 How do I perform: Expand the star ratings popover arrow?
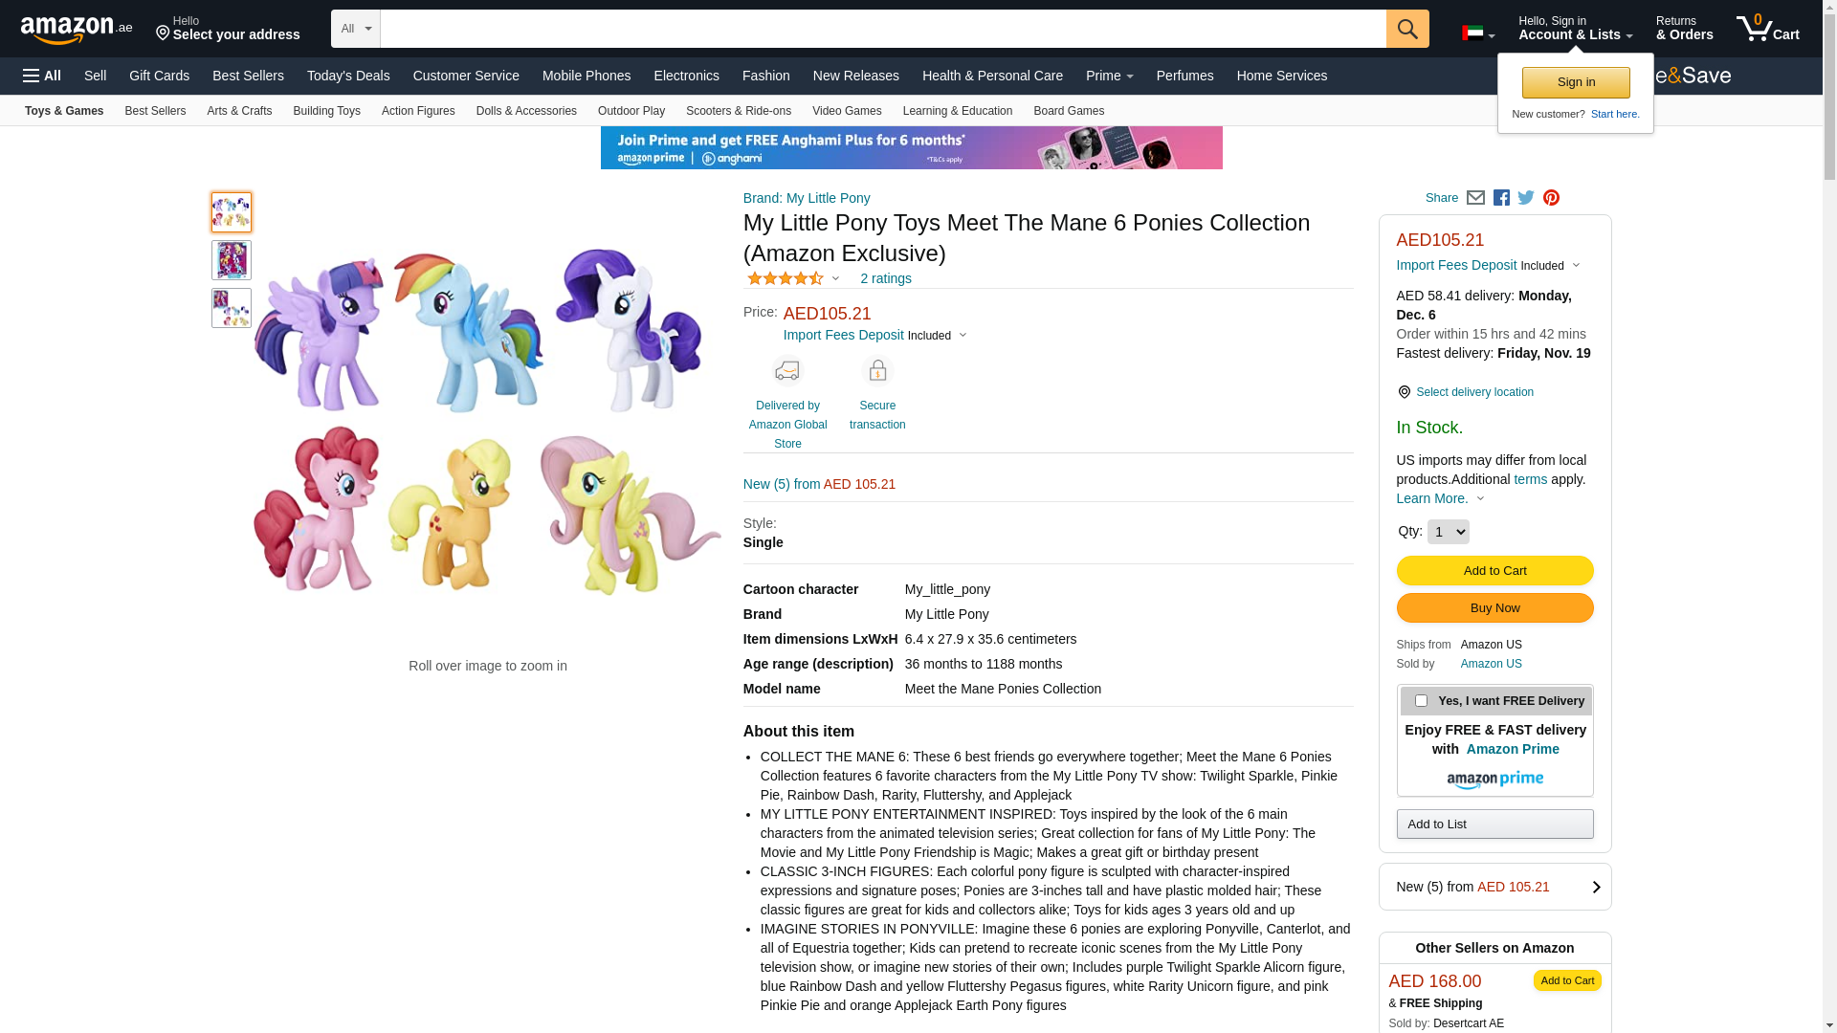[835, 279]
